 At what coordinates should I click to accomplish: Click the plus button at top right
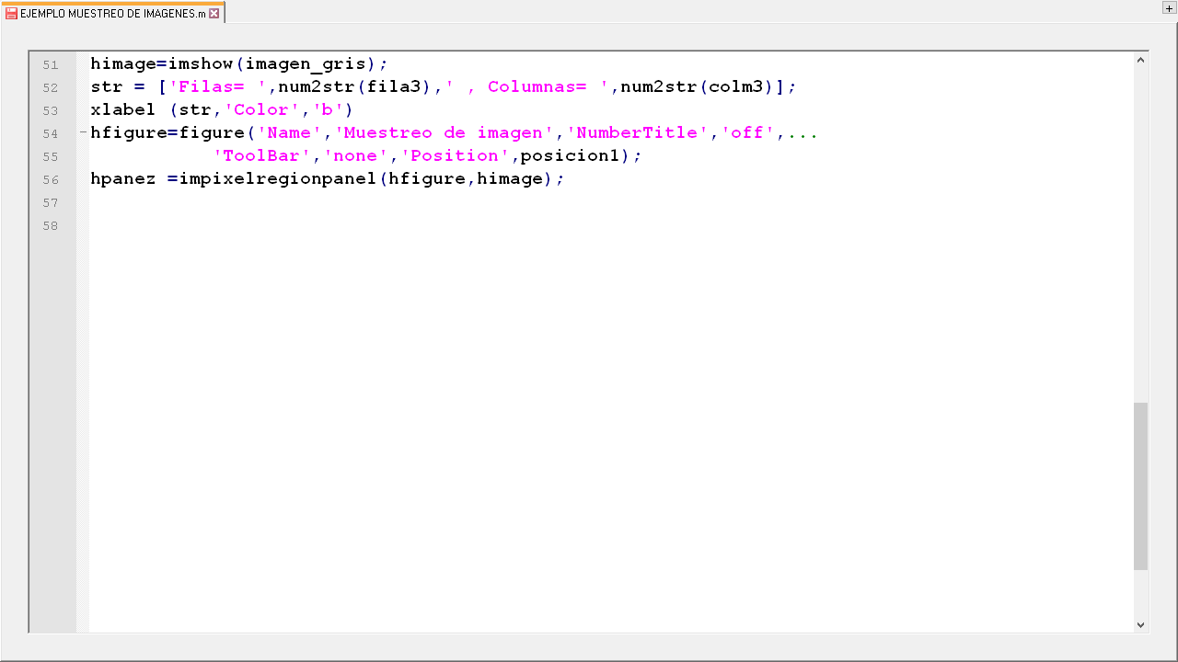coord(1169,8)
